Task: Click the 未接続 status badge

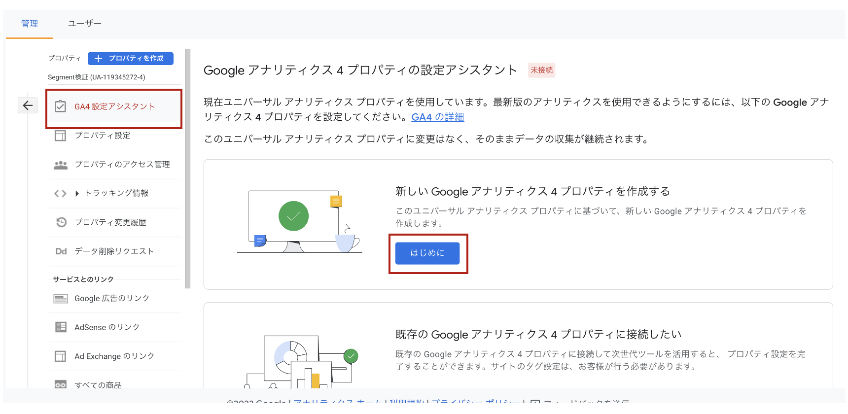Action: [x=542, y=70]
